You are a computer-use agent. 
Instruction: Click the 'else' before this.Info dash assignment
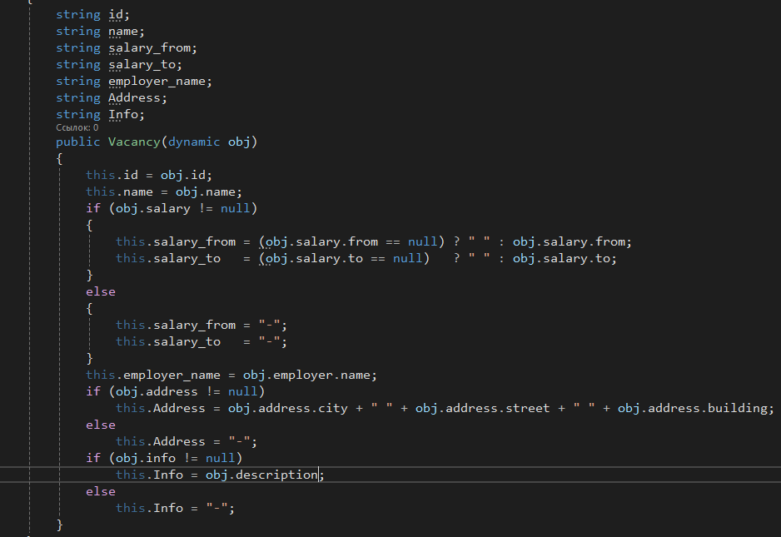pyautogui.click(x=101, y=492)
